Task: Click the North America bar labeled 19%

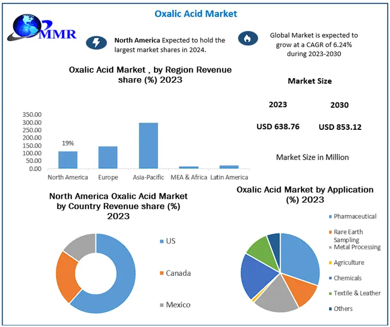Action: 68,160
